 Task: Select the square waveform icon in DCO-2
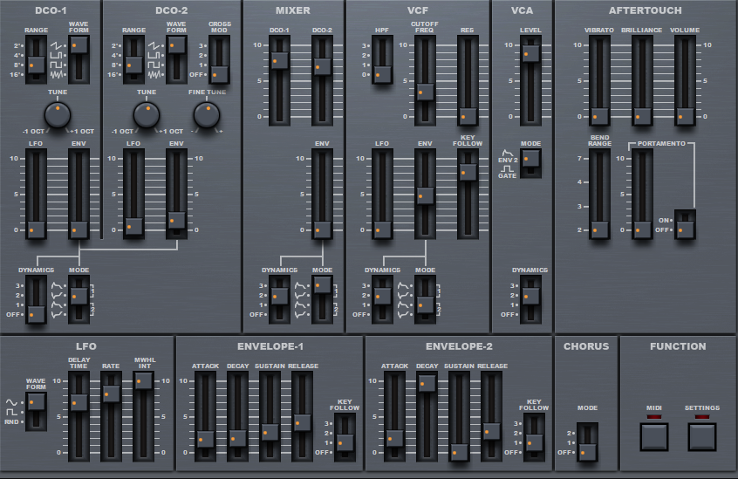tap(154, 65)
